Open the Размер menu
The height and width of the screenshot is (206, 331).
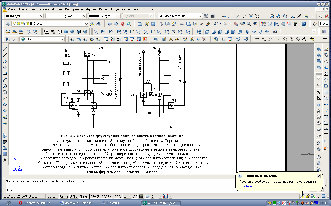coord(103,9)
